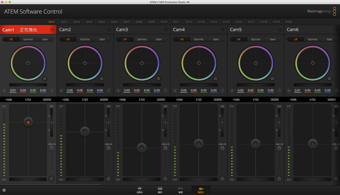Open Cam4 menu icon left of values

[175, 90]
